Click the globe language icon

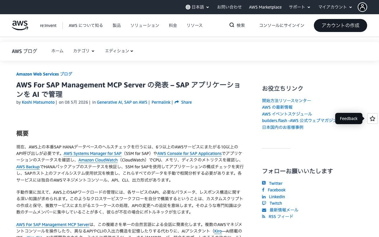pyautogui.click(x=188, y=7)
